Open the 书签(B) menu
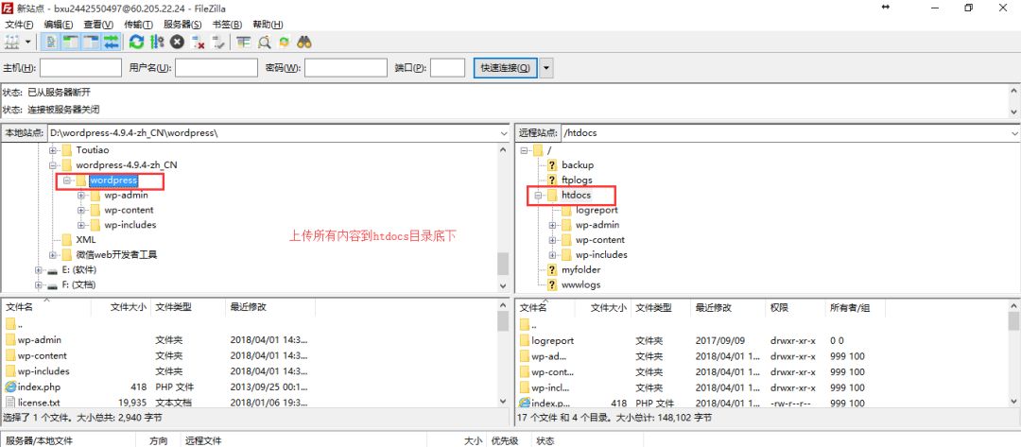Screen dimensions: 1021x447 227,24
